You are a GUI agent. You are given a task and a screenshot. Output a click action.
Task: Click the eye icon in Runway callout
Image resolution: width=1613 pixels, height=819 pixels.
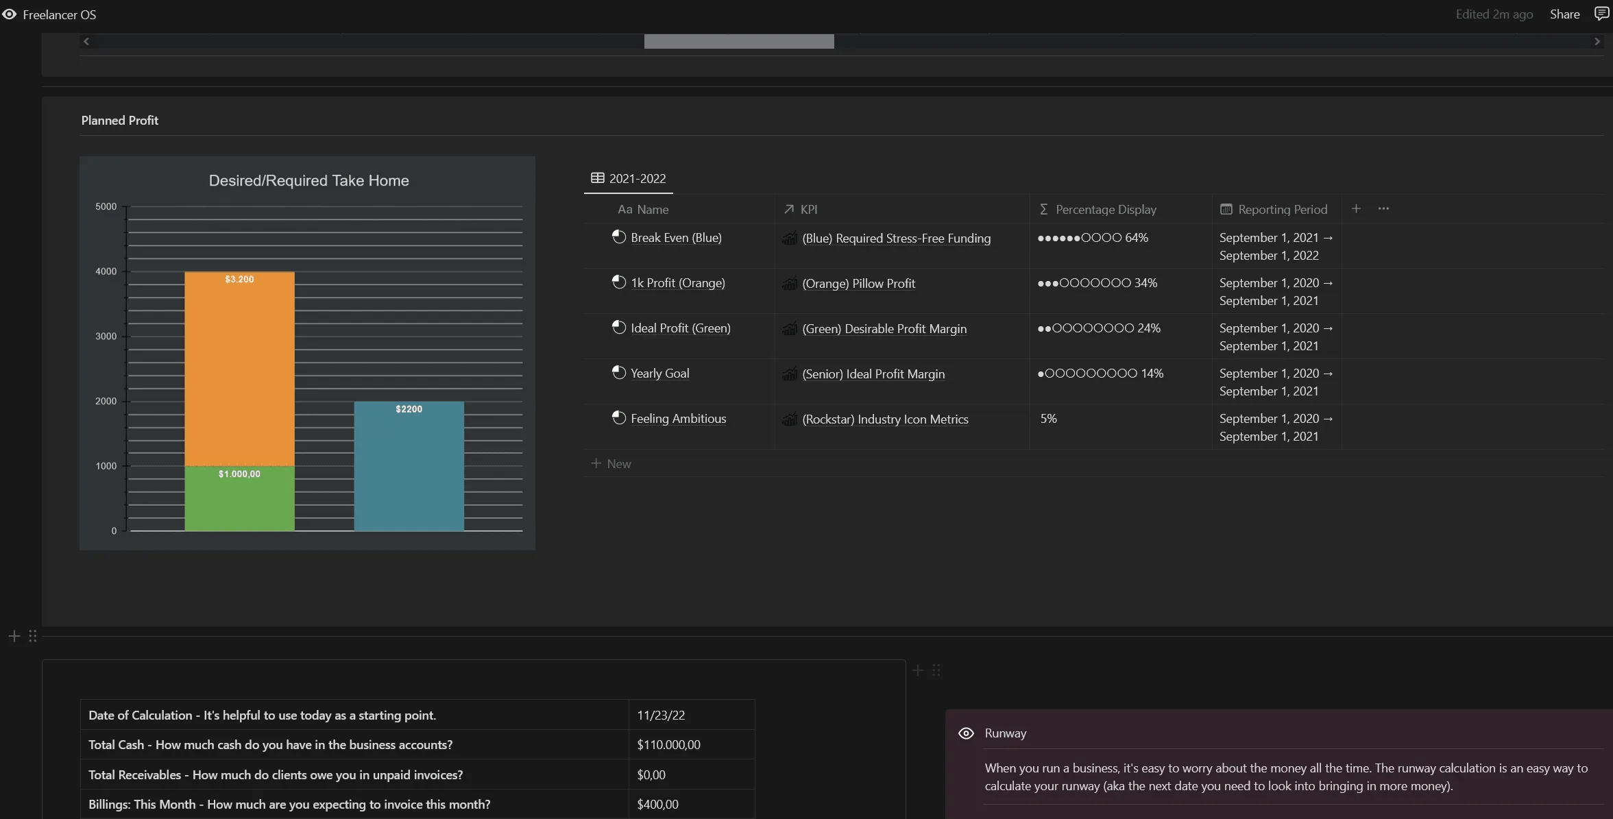966,733
